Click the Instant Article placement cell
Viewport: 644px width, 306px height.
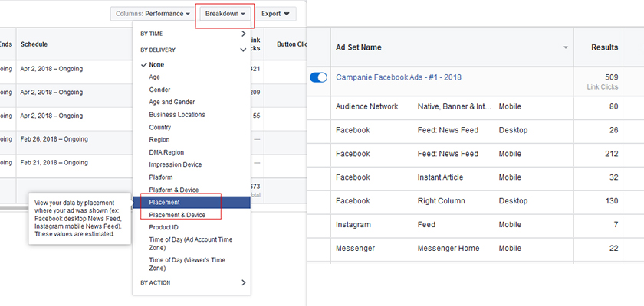tap(440, 177)
